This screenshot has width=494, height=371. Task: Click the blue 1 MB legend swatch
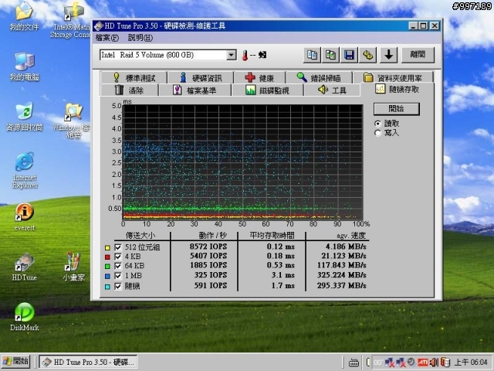click(x=107, y=277)
